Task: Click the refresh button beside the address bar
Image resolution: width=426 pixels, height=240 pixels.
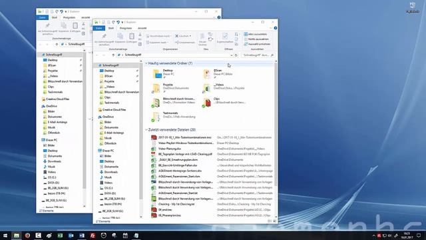Action: pyautogui.click(x=236, y=55)
